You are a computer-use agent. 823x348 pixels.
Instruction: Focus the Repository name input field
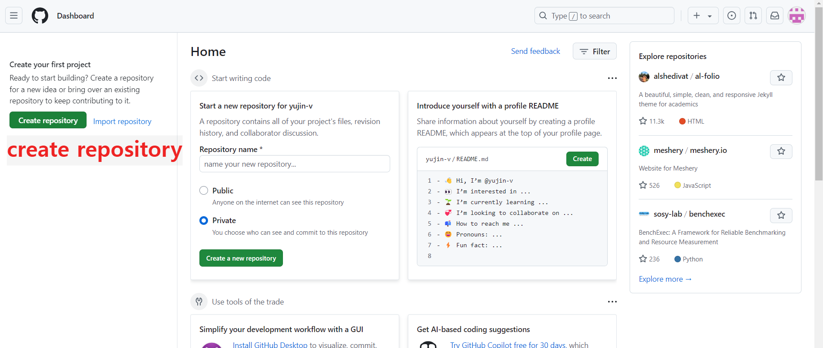tap(295, 164)
